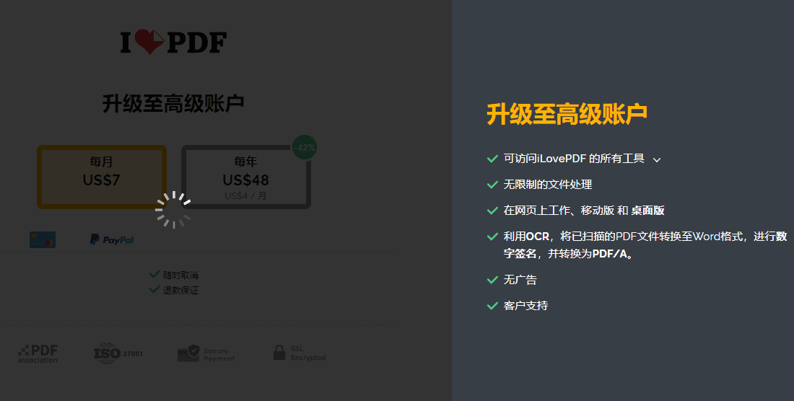Click the 客户支持 feature text
The width and height of the screenshot is (794, 401).
pyautogui.click(x=525, y=305)
